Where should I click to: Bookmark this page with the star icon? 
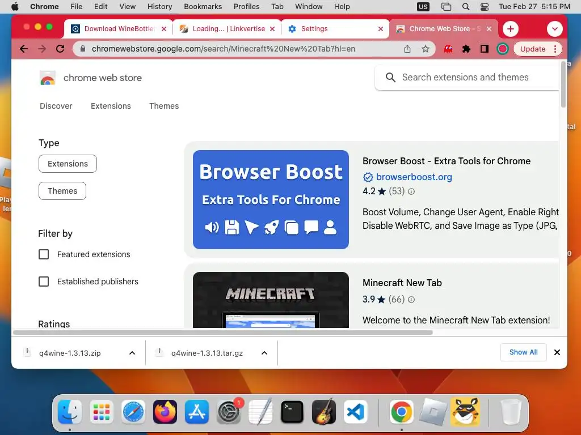[x=426, y=49]
